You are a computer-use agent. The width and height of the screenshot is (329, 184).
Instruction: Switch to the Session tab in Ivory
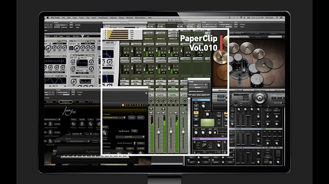(x=49, y=102)
